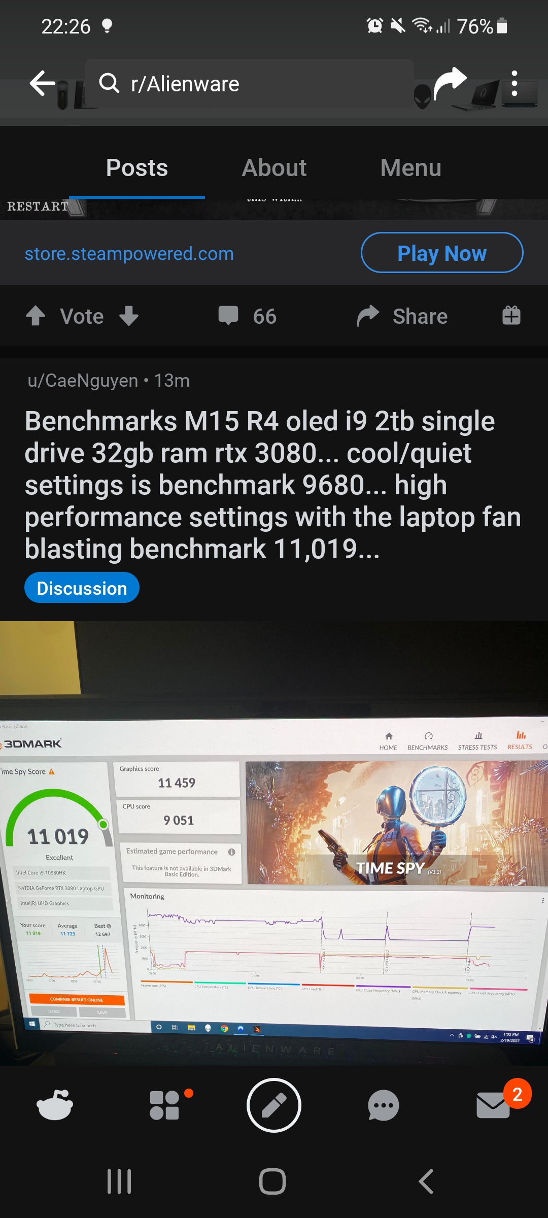Share the Steam post
This screenshot has height=1218, width=548.
point(402,316)
